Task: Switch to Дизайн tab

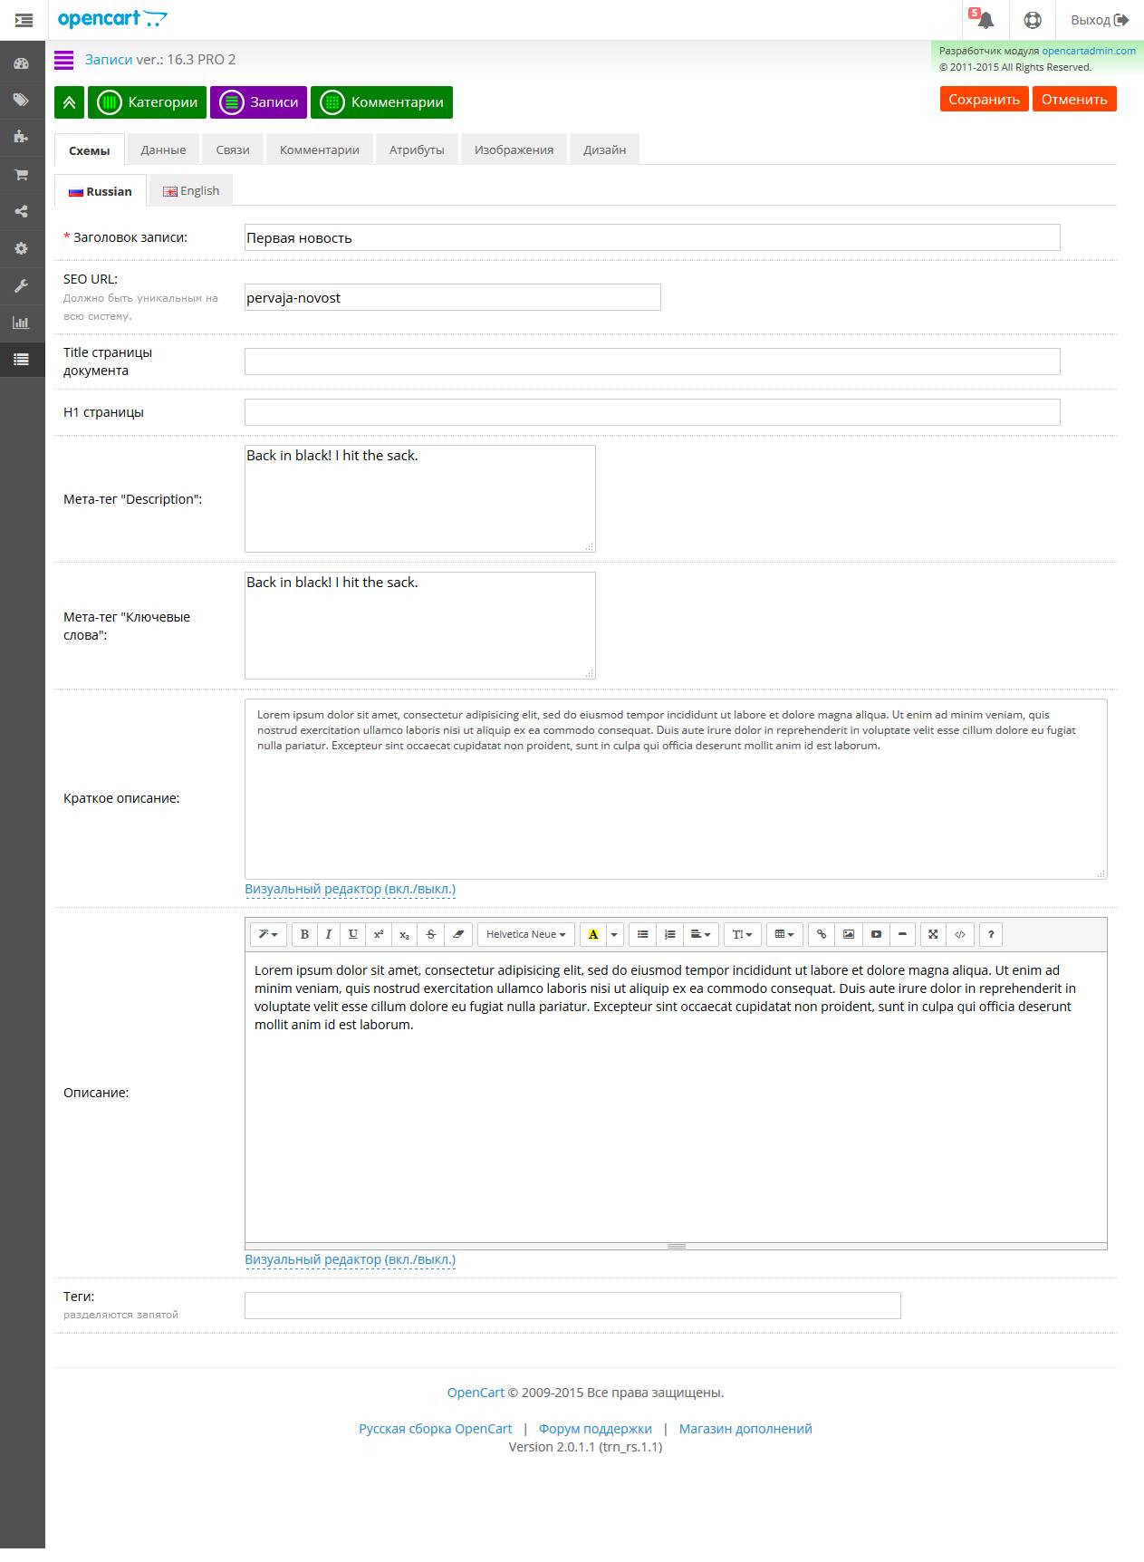Action: (x=604, y=149)
